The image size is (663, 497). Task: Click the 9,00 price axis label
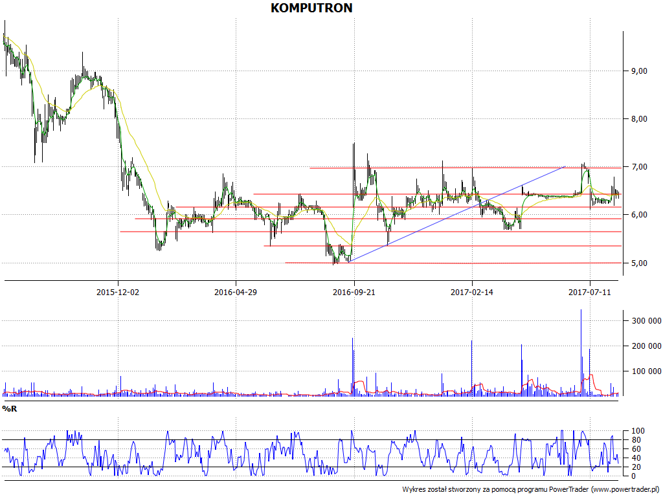639,71
